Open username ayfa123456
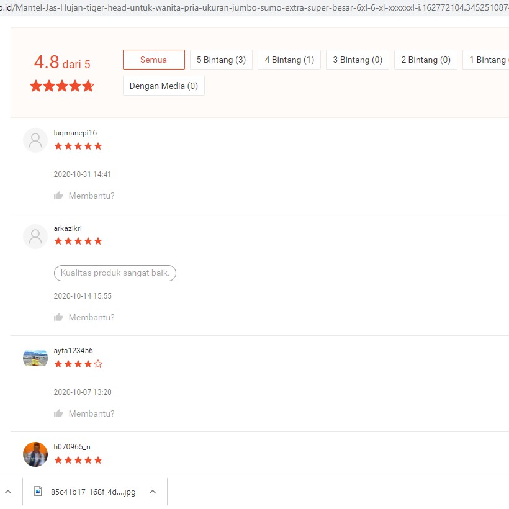This screenshot has width=509, height=509. 73,351
